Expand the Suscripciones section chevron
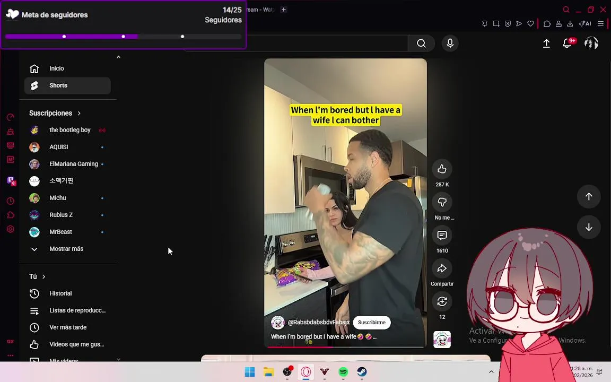The height and width of the screenshot is (382, 611). pyautogui.click(x=79, y=114)
